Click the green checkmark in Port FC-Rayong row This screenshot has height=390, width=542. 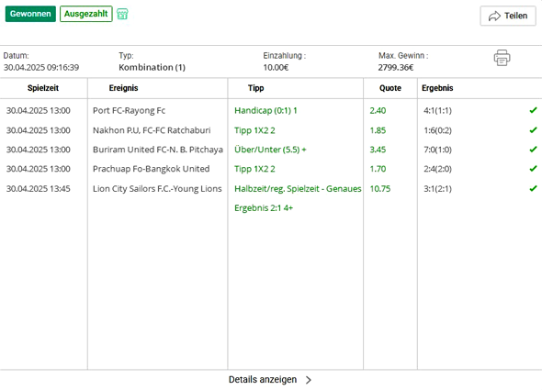[x=533, y=110]
